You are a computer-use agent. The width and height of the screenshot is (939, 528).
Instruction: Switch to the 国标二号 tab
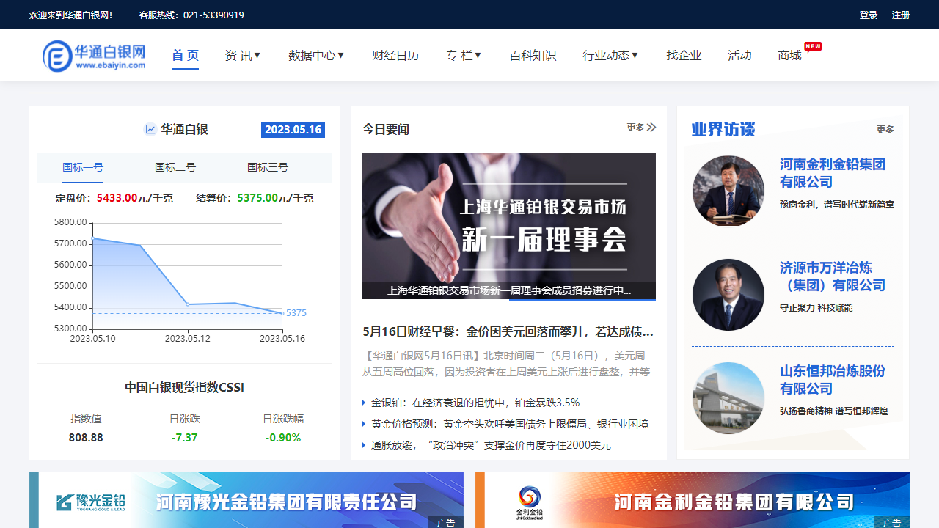pos(175,167)
